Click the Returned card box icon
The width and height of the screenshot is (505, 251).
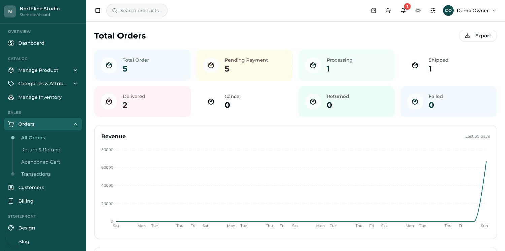313,102
